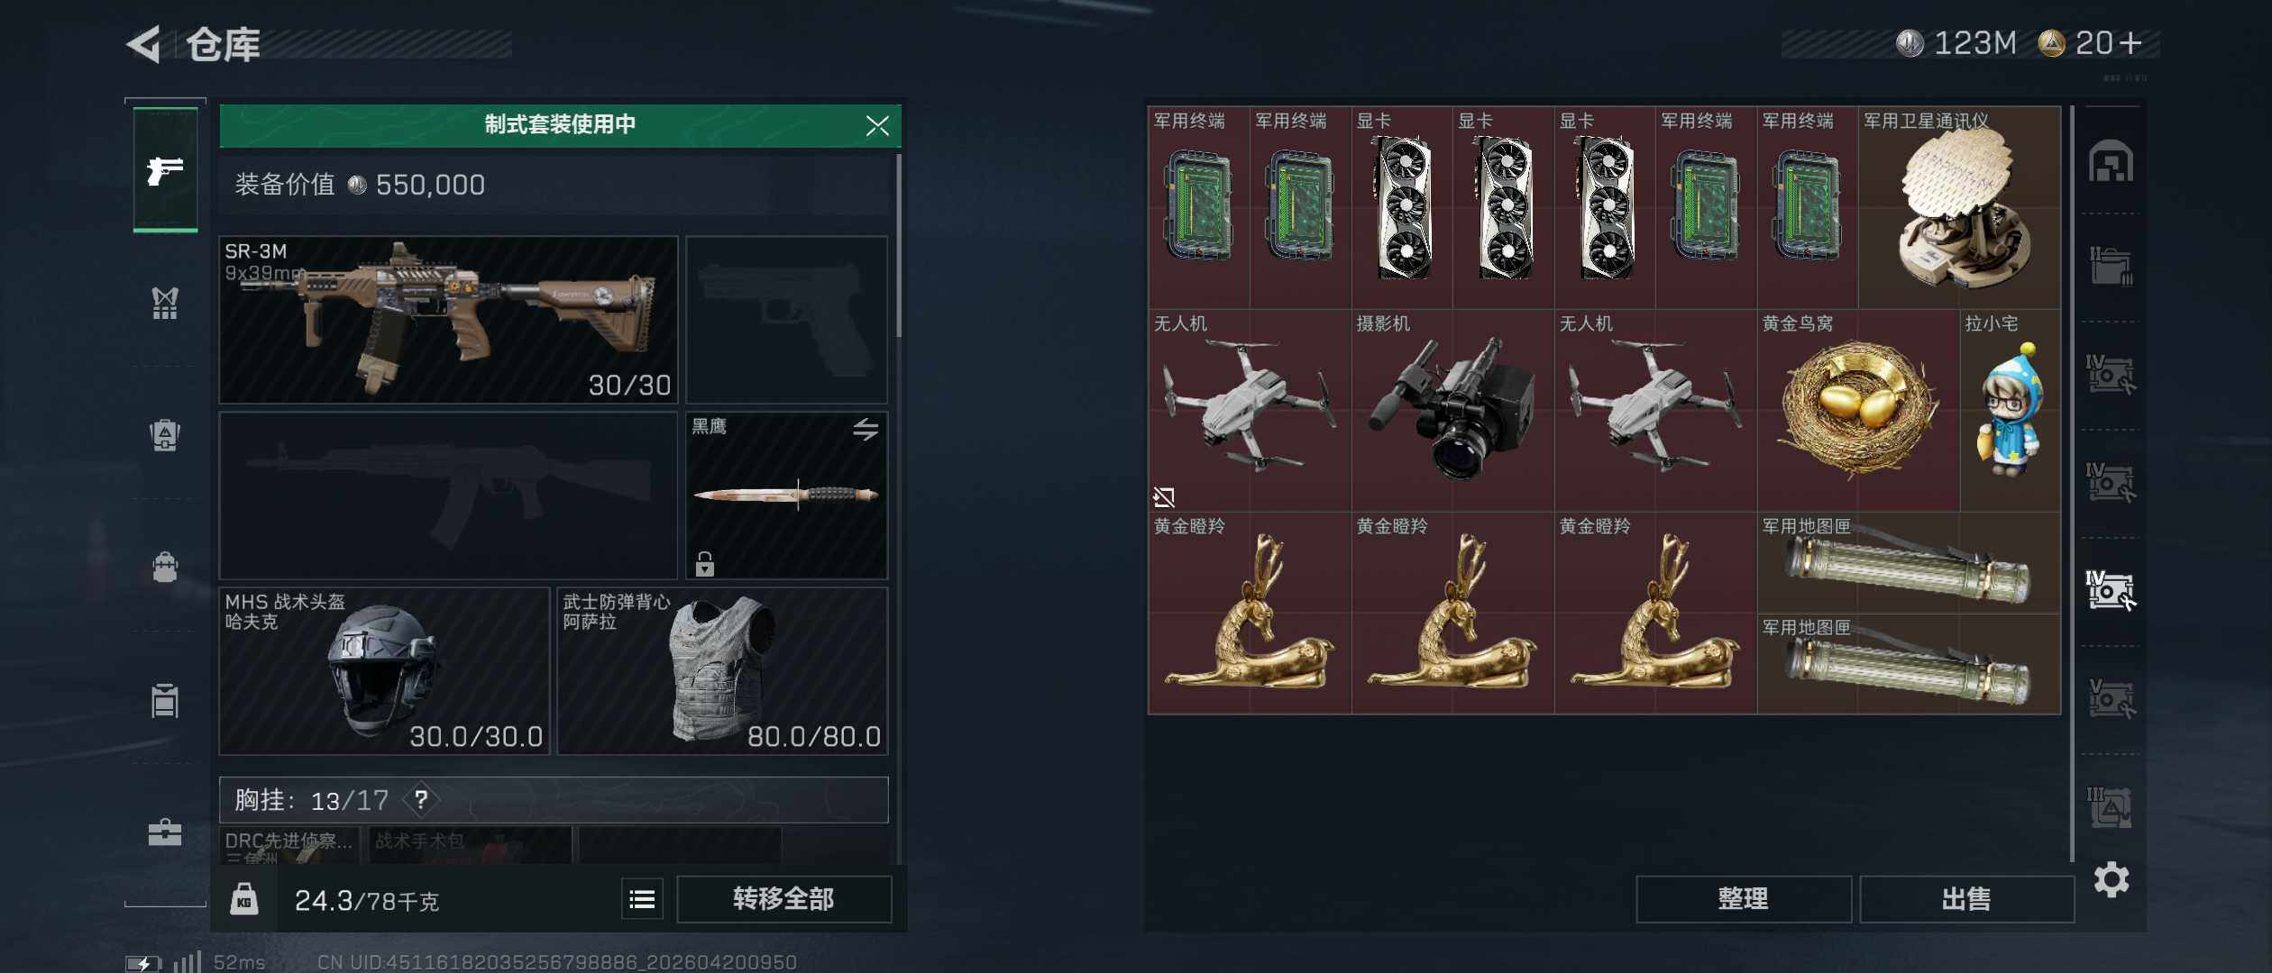Image resolution: width=2272 pixels, height=973 pixels.
Task: Open storage settings gear icon
Action: 2112,879
